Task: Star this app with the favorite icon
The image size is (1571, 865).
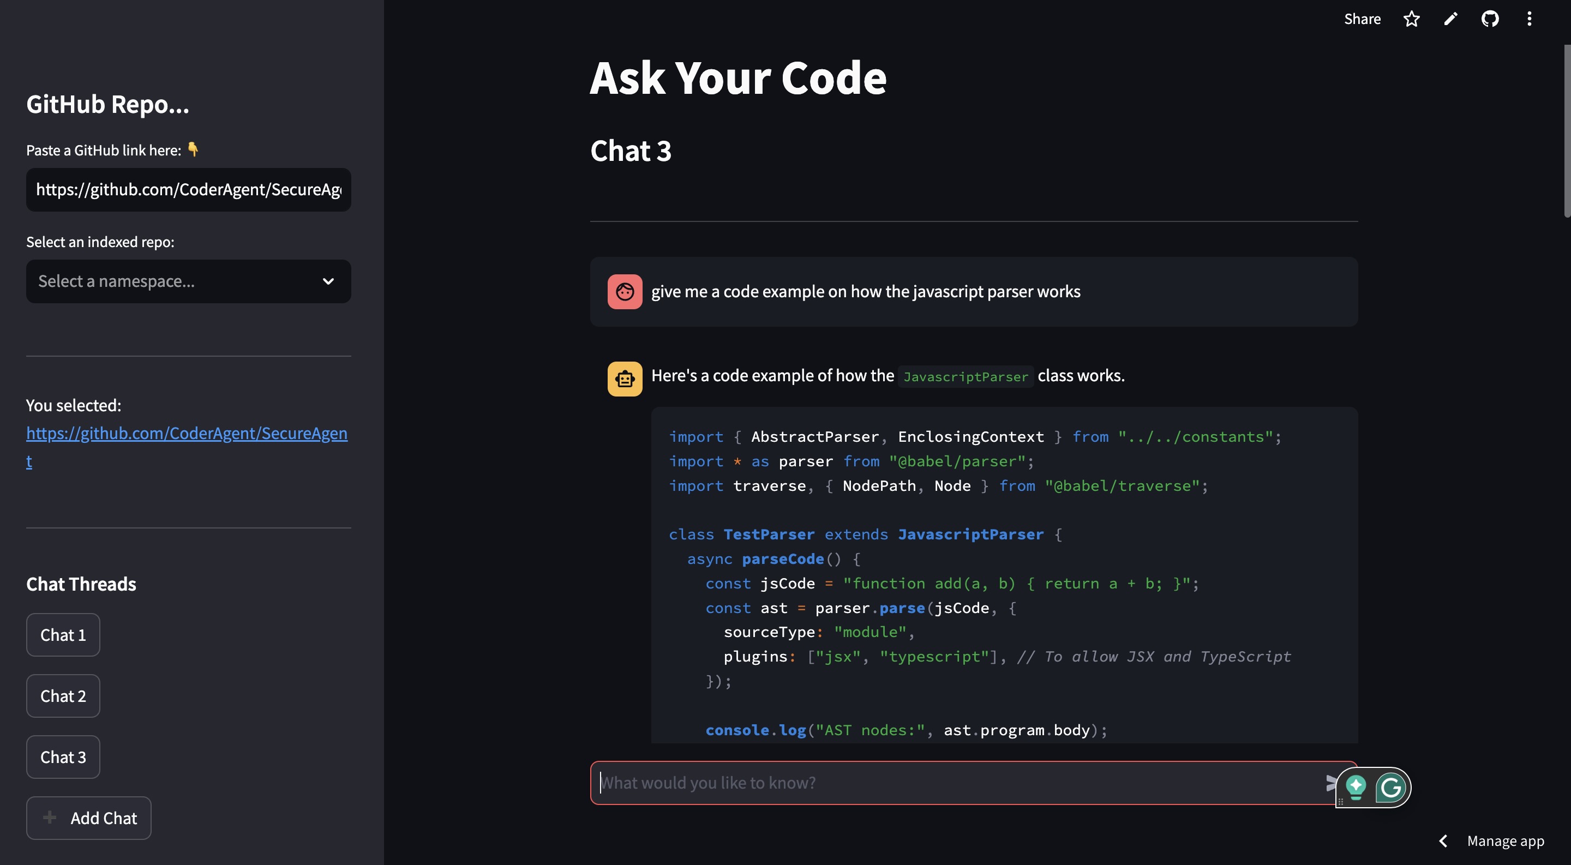Action: click(x=1411, y=19)
